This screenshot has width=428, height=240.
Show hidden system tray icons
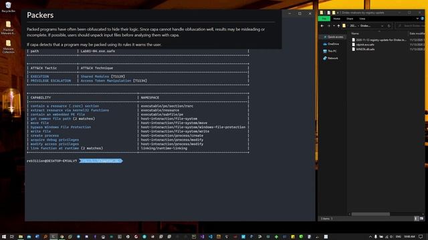click(x=370, y=237)
